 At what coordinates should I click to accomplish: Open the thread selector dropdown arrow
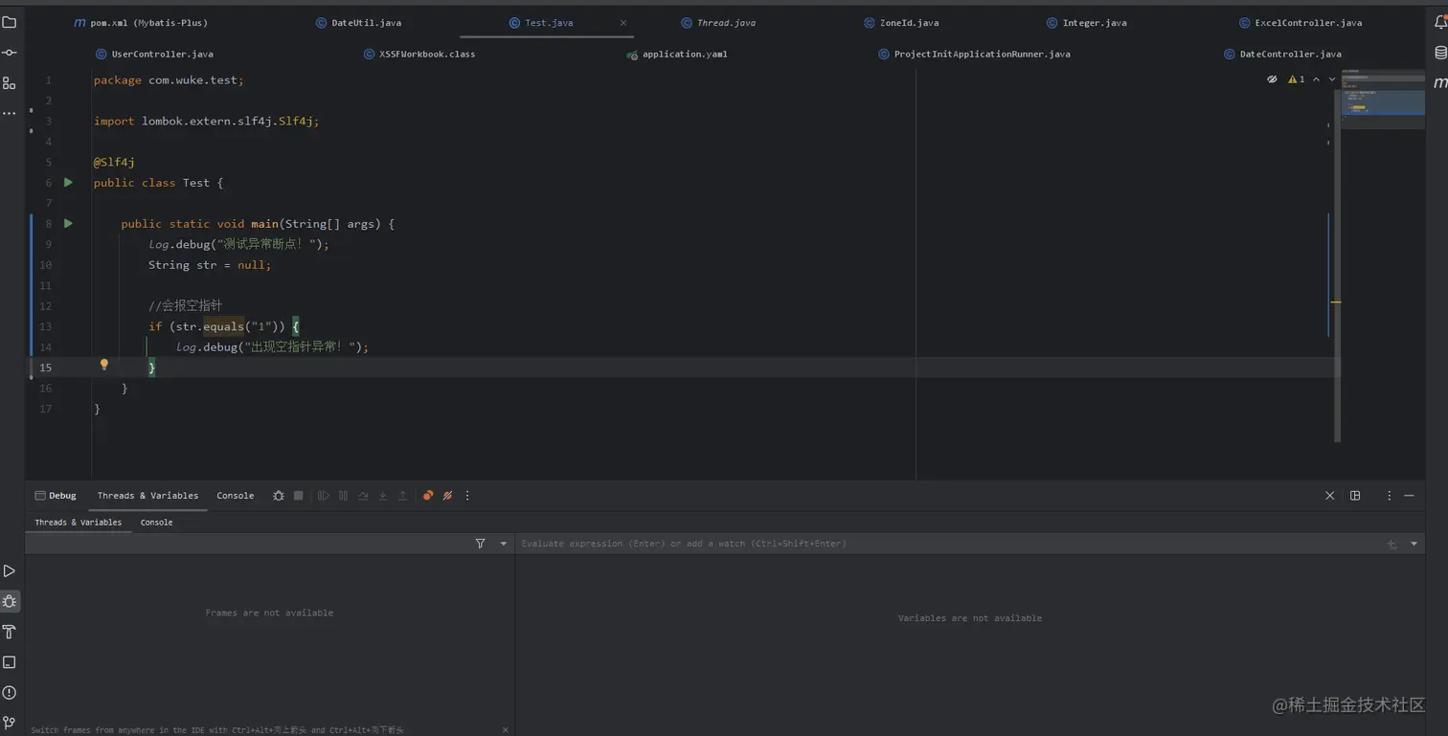point(504,544)
